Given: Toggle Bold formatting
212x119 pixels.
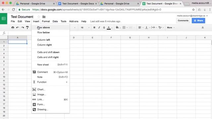Looking at the screenshot, I should tap(94, 27).
